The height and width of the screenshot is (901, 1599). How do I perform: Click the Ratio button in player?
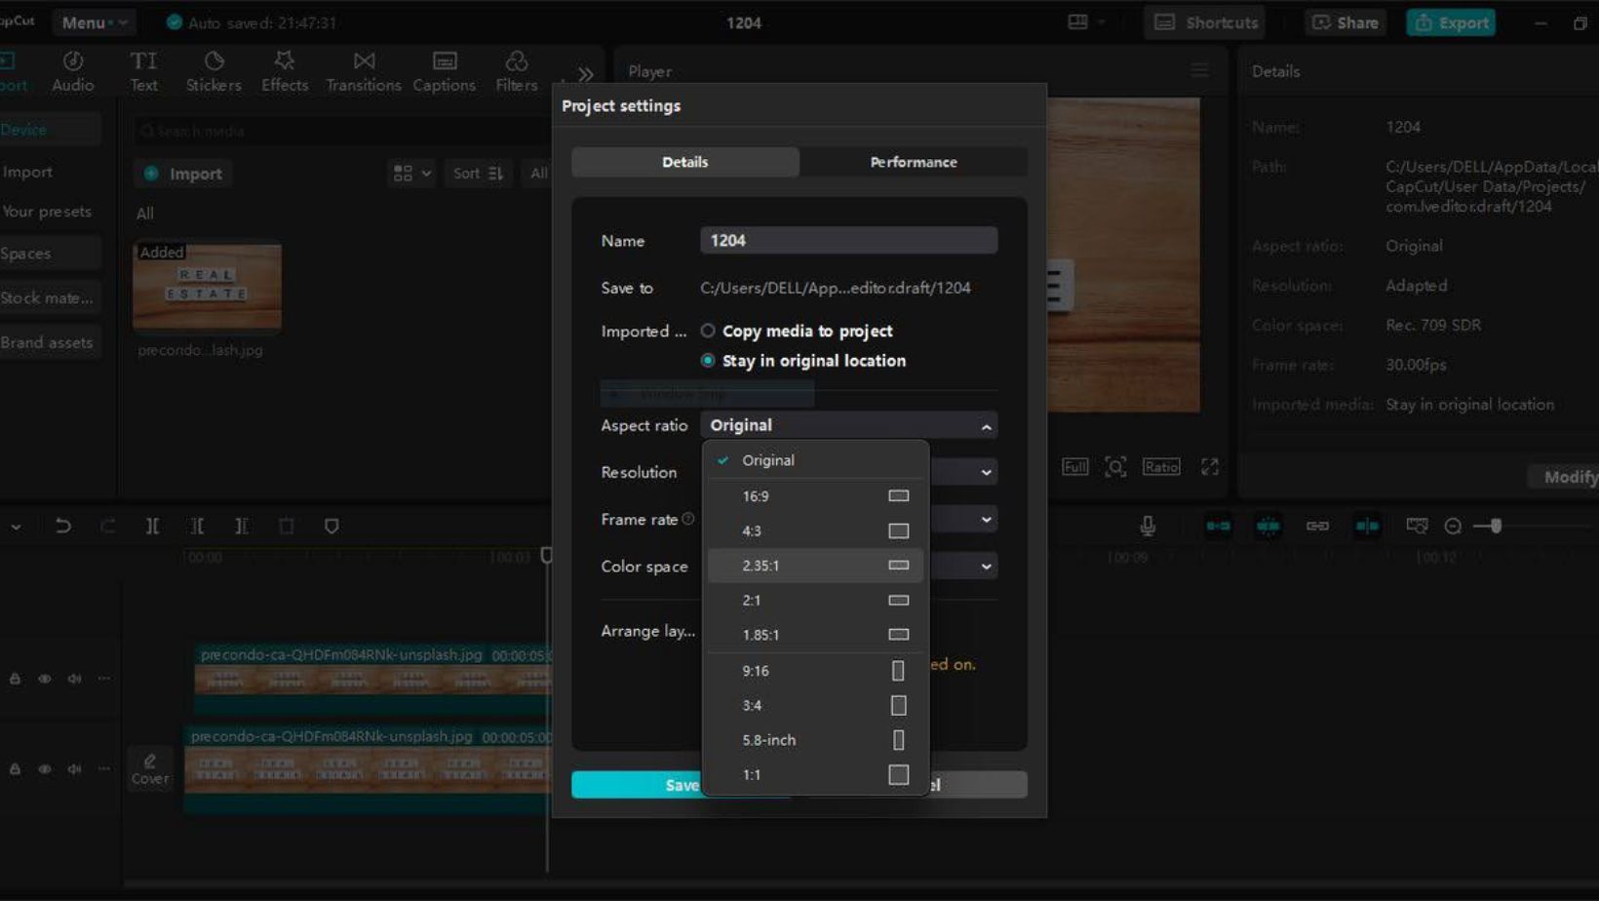pos(1161,467)
